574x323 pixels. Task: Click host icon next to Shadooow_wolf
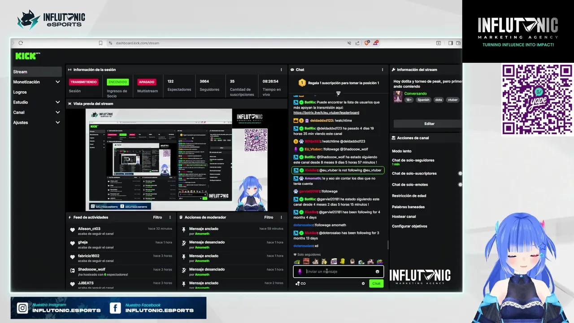pyautogui.click(x=73, y=271)
